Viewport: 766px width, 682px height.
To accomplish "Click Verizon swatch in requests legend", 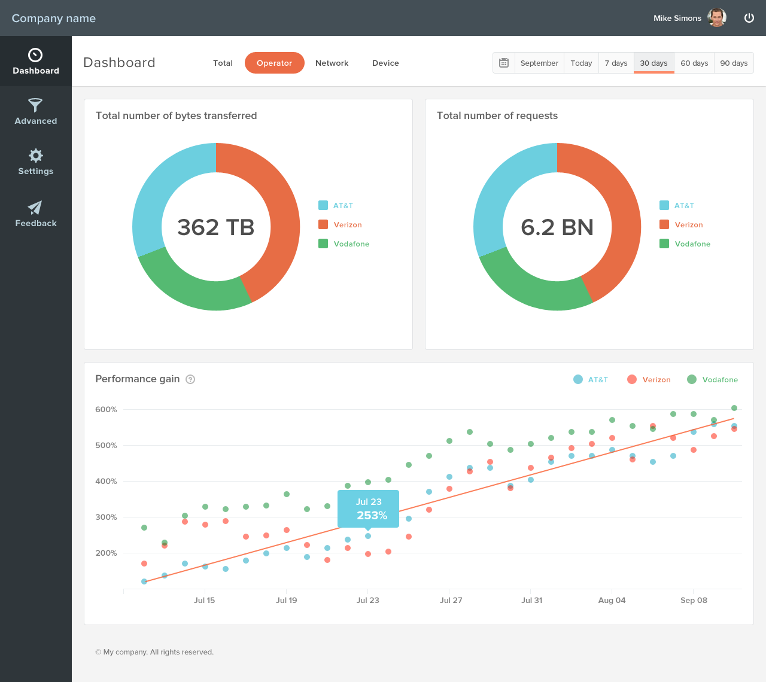I will click(664, 224).
